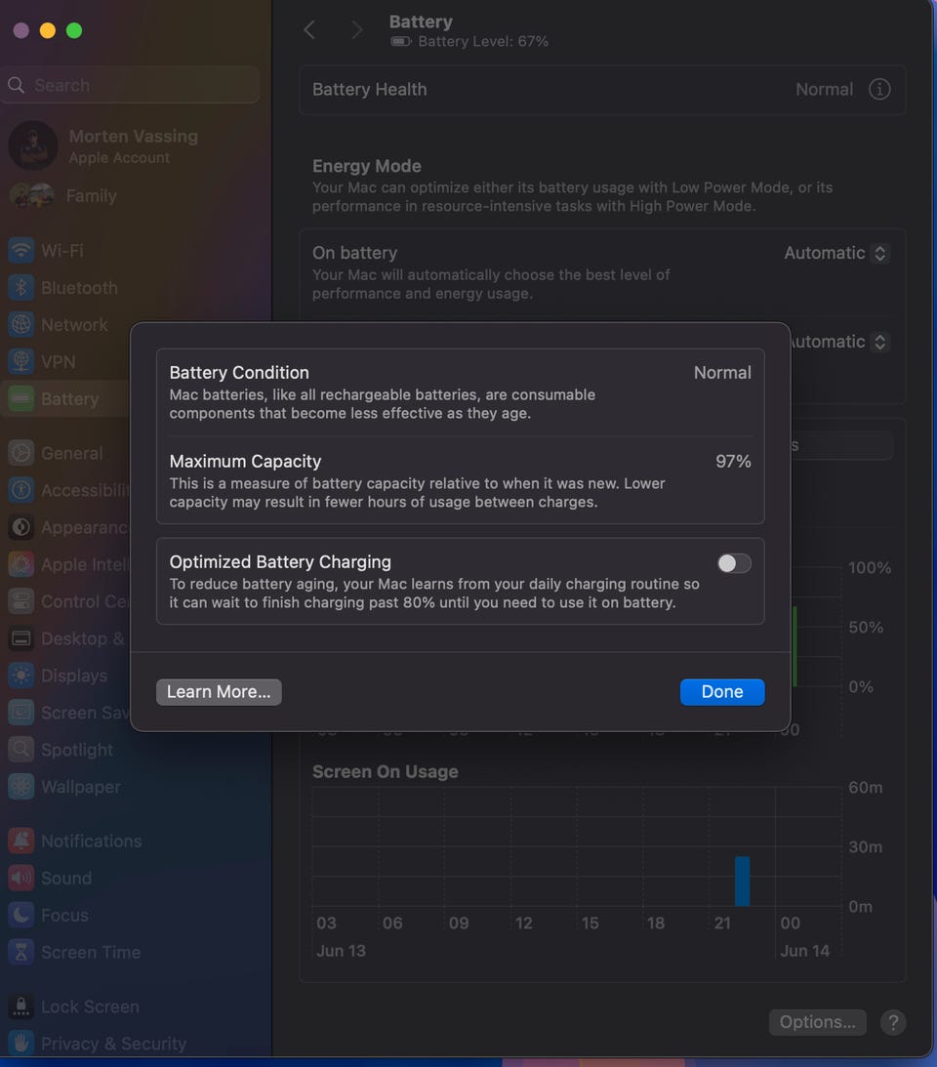
Task: Select the Battery sidebar icon
Action: [21, 398]
